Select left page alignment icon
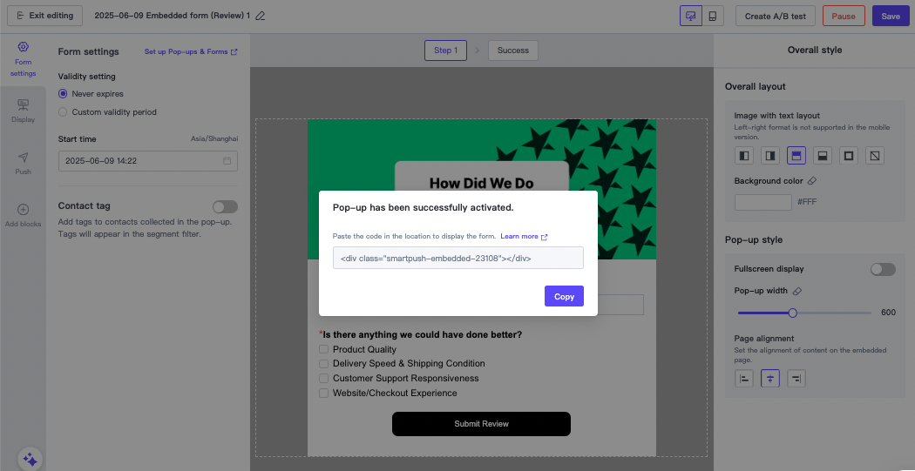 click(744, 378)
